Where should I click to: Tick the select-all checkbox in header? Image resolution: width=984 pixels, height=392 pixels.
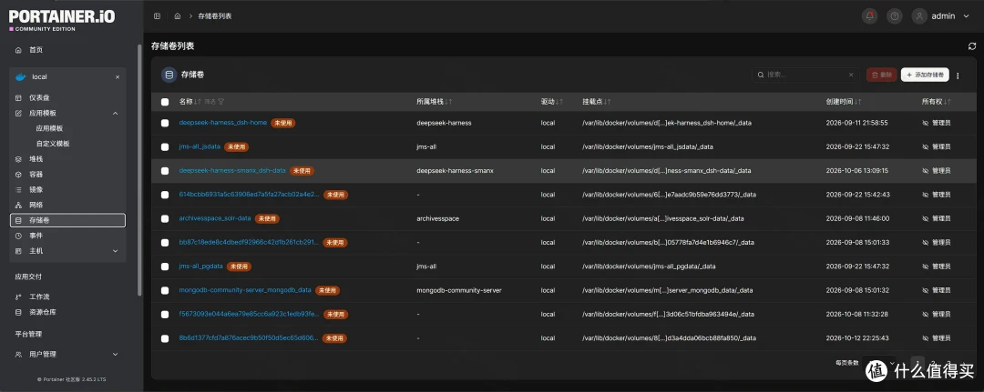(x=165, y=102)
